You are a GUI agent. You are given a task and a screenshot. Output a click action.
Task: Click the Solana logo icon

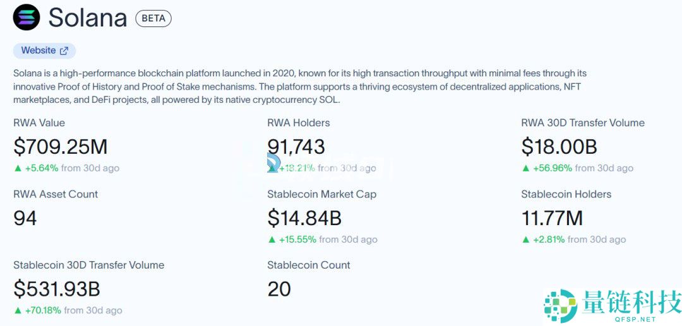[x=27, y=18]
